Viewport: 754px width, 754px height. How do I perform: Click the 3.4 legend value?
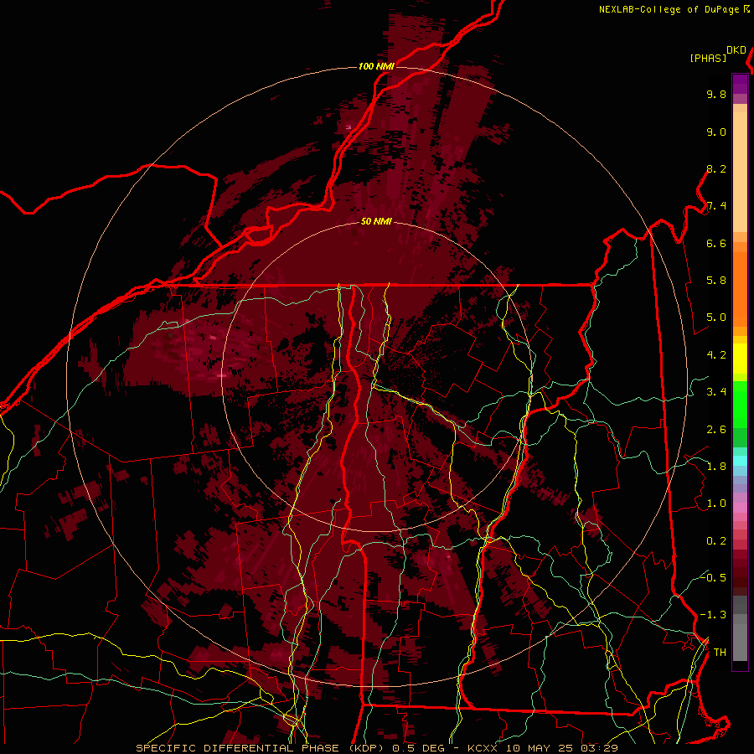[x=716, y=392]
